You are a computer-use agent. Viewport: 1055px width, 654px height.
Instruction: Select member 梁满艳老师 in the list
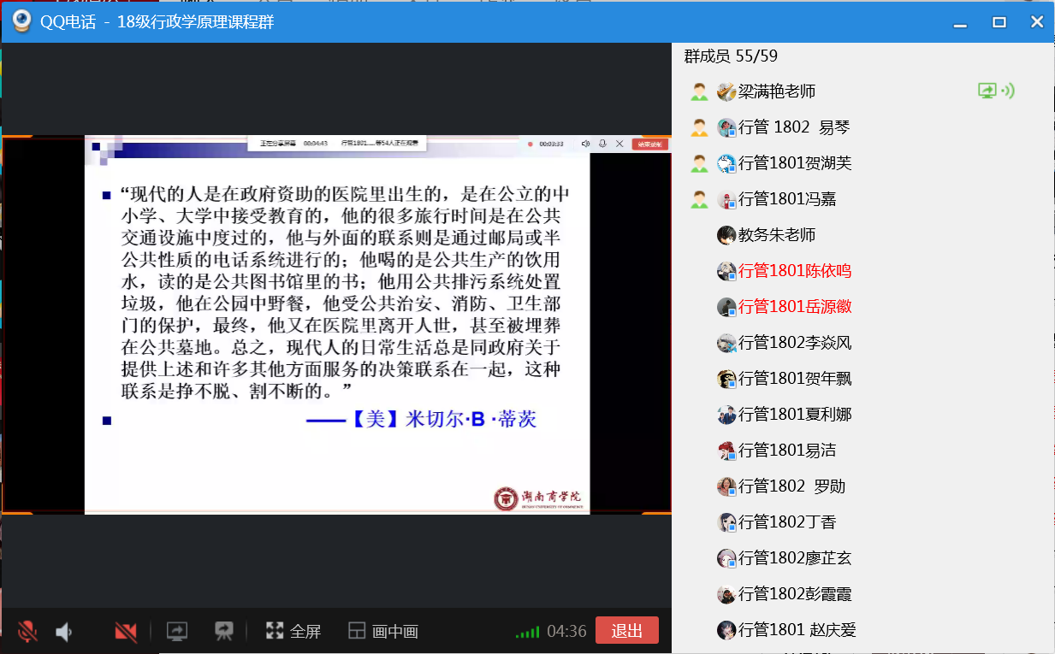(x=776, y=91)
